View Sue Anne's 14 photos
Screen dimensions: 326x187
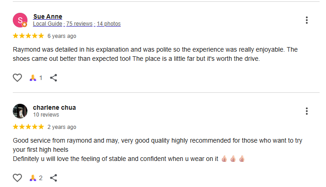coord(108,24)
